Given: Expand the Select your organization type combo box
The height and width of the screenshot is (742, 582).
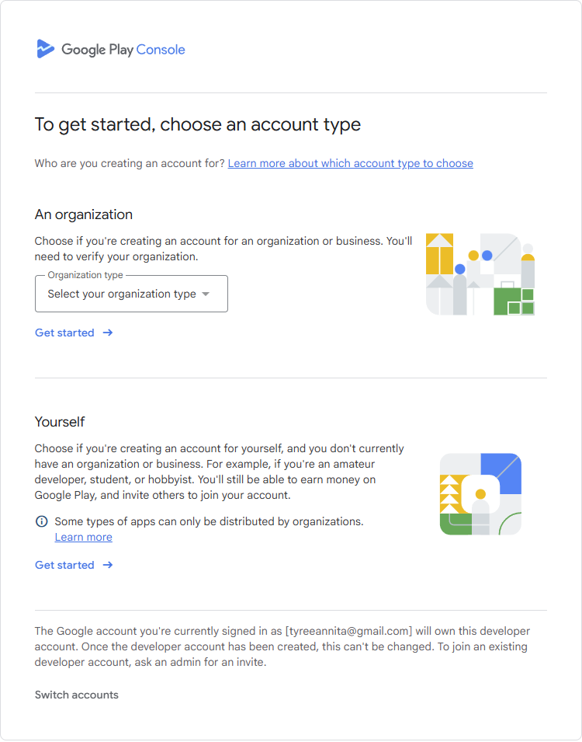Looking at the screenshot, I should click(x=130, y=294).
